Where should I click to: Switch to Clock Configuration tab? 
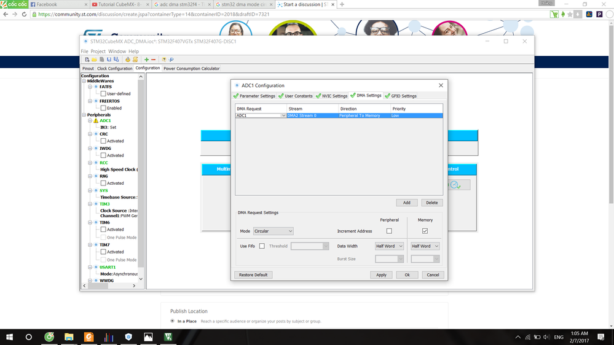(115, 69)
